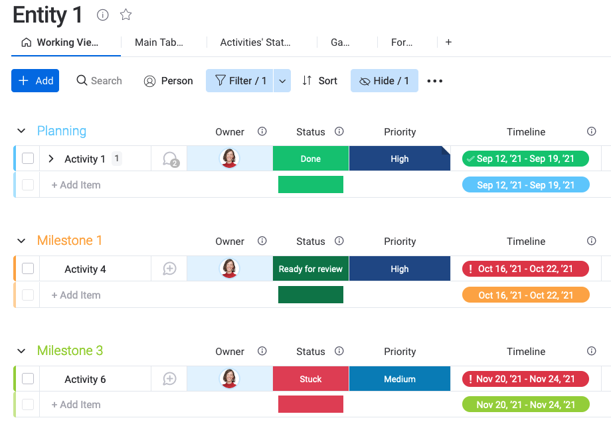This screenshot has width=611, height=434.
Task: Add Item in Planning group
Action: click(76, 185)
